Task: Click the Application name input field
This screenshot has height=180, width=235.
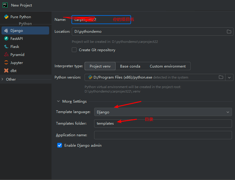Action: coord(163,135)
